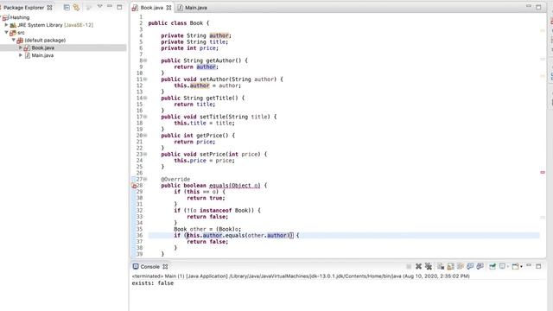The height and width of the screenshot is (311, 553).
Task: Fold the @Override equals block at line 27
Action: tap(145, 179)
